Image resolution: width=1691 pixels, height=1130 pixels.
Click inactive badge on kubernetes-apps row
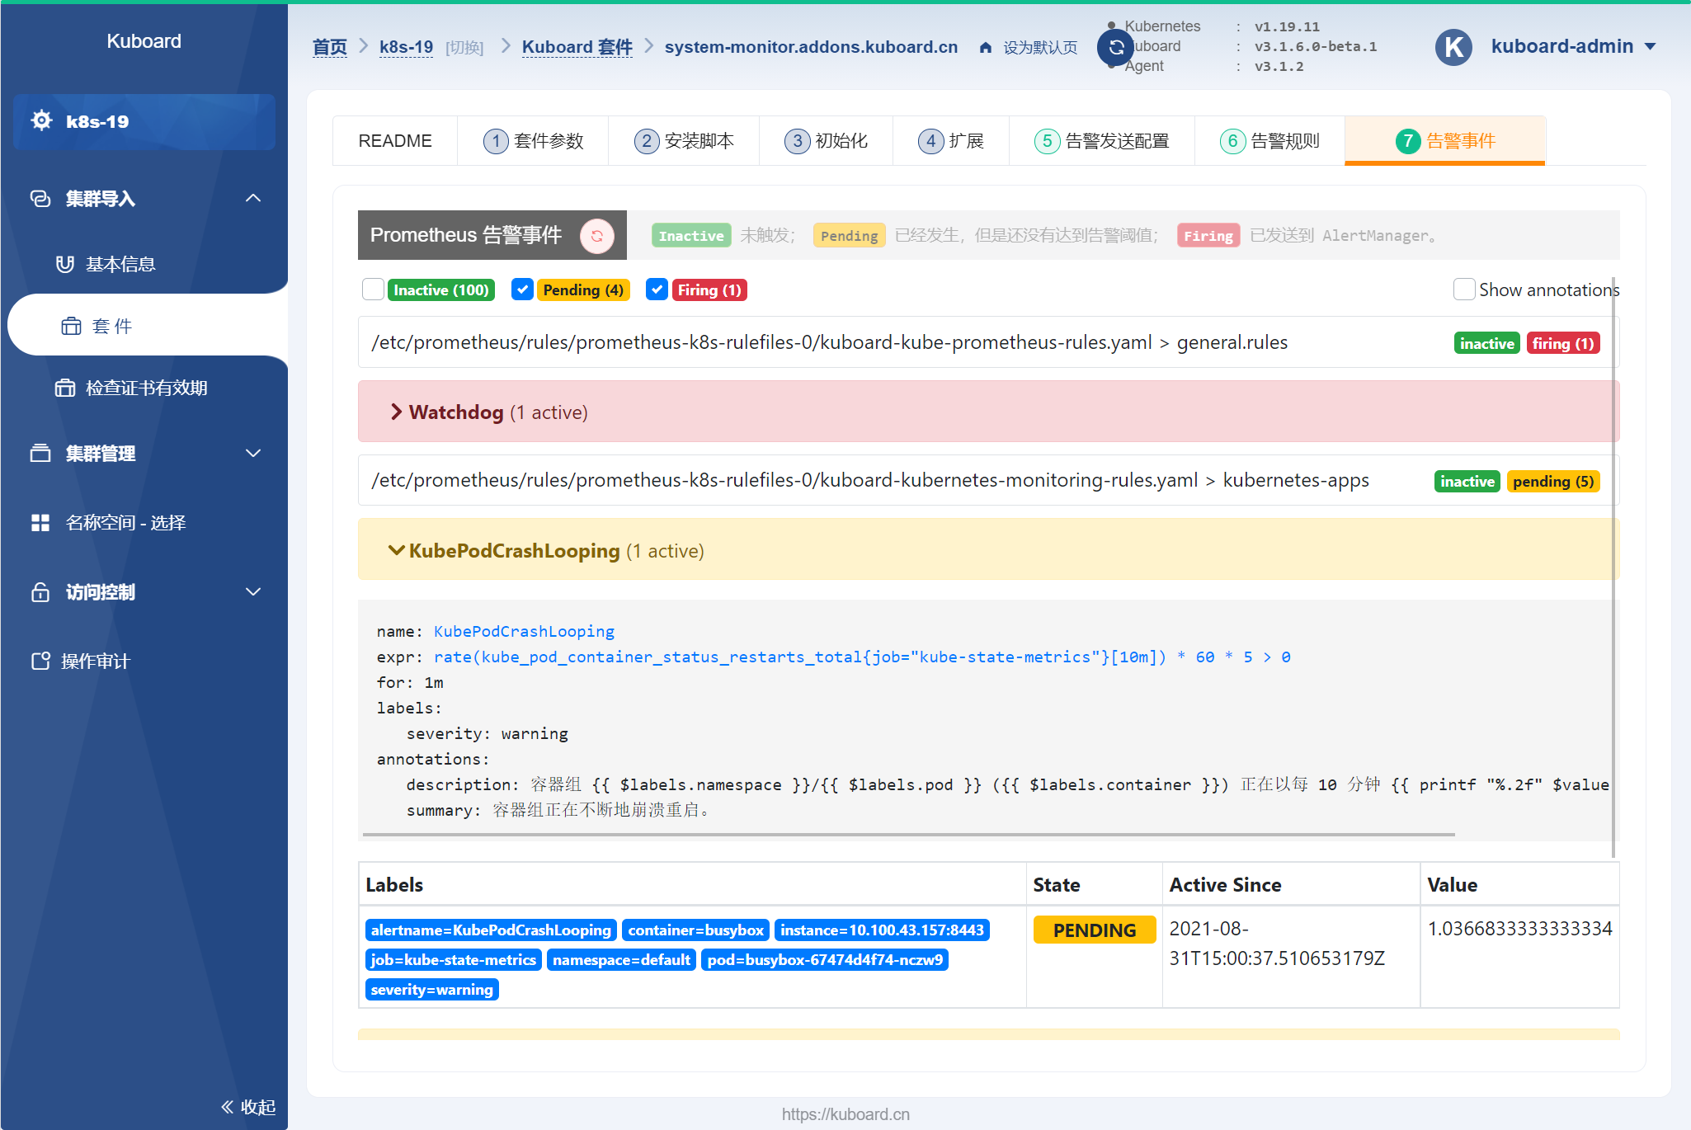click(x=1467, y=481)
